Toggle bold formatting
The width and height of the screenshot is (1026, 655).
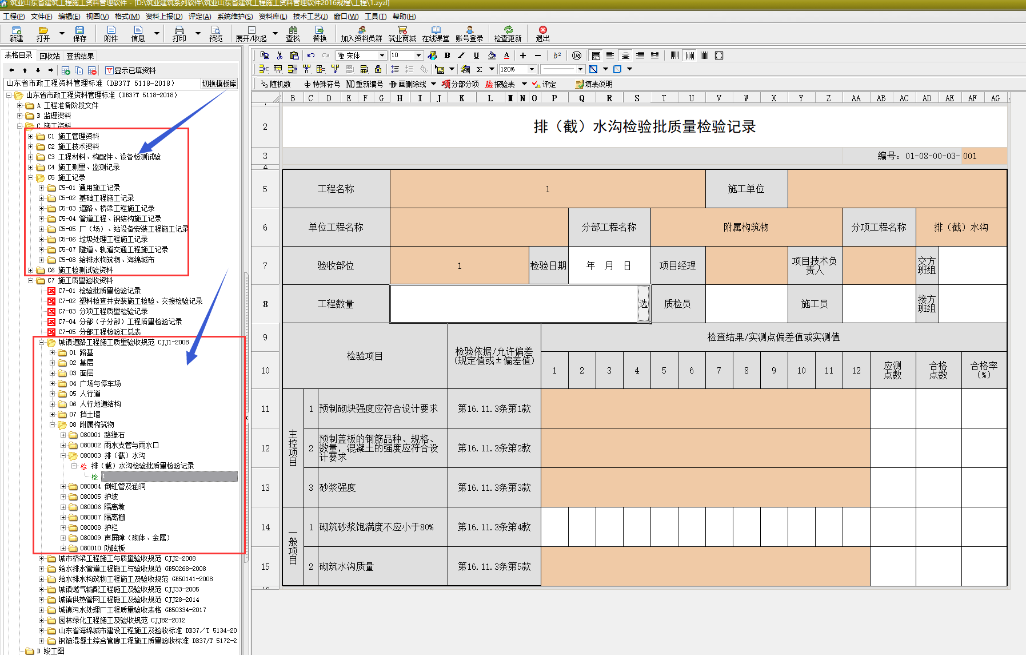(447, 55)
